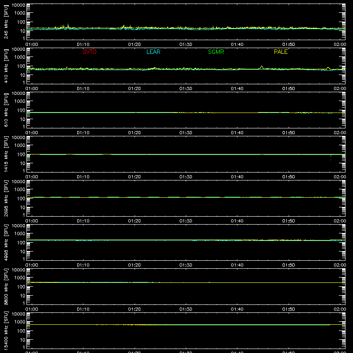Viewport: 353px width, 353px height.
Task: Click 01:10 tick label under 245 MHz plot
Action: 83,45
